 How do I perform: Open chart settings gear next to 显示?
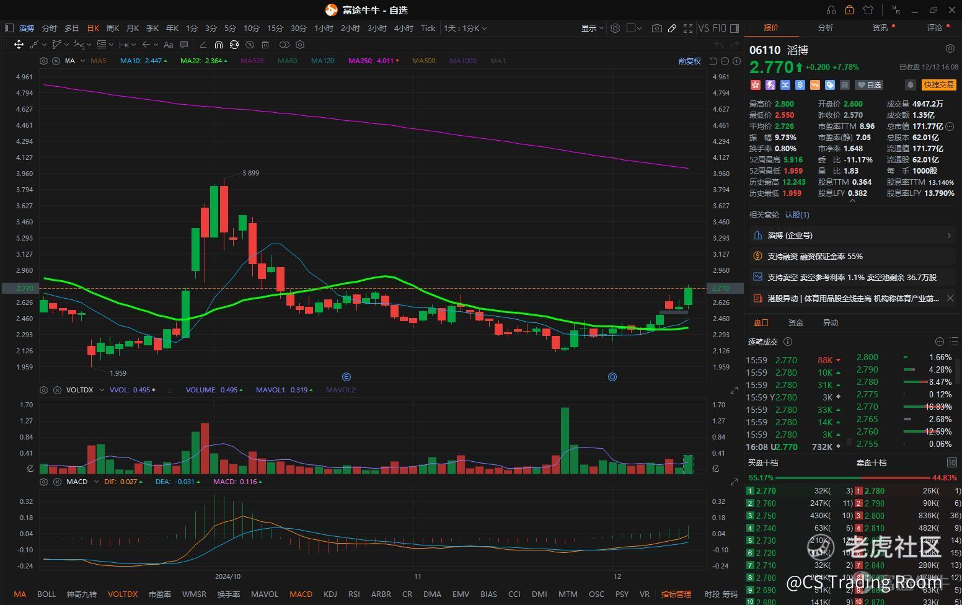click(x=615, y=28)
